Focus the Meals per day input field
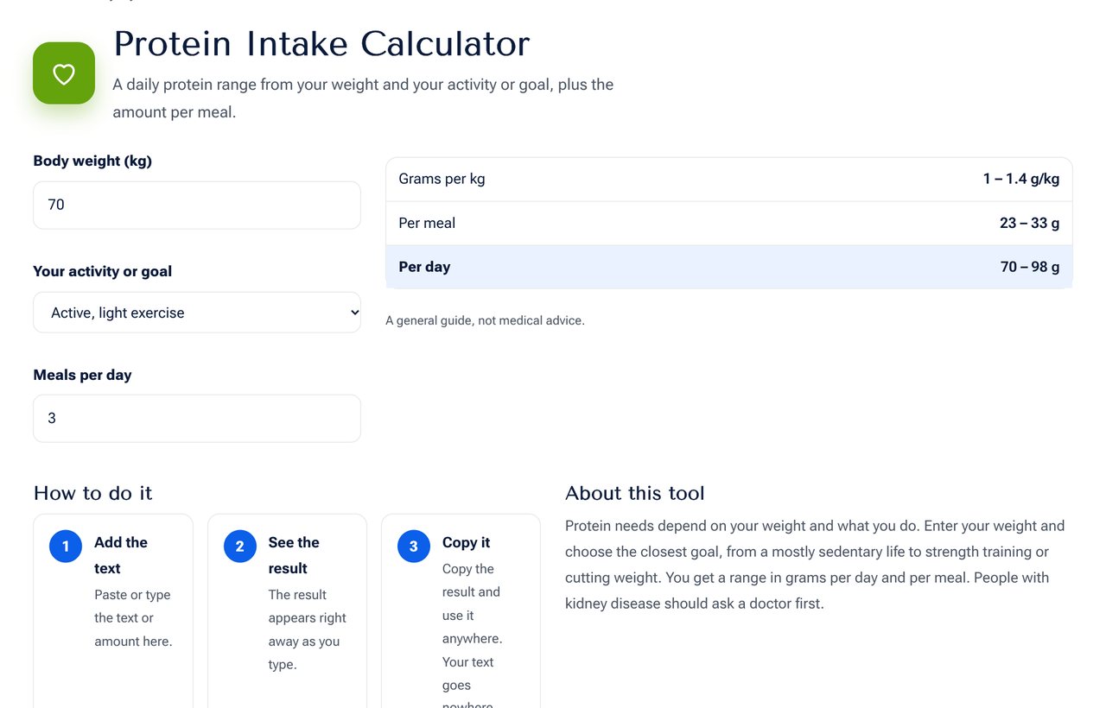 click(x=197, y=418)
